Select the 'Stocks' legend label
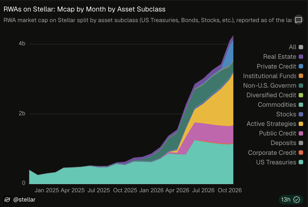Image resolution: width=308 pixels, height=207 pixels. (x=286, y=114)
